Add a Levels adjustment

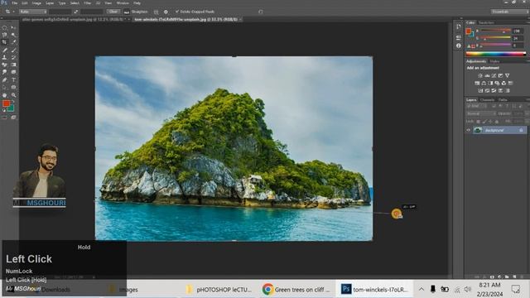click(x=487, y=75)
